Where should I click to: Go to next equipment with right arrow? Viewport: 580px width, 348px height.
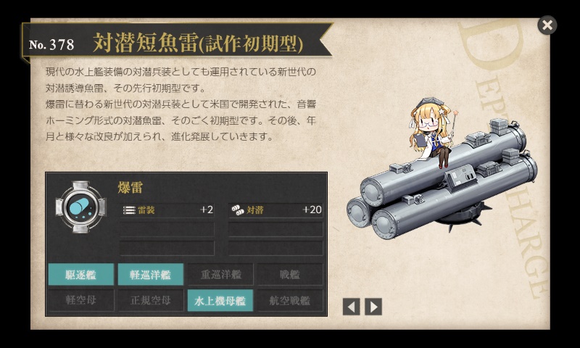[373, 307]
